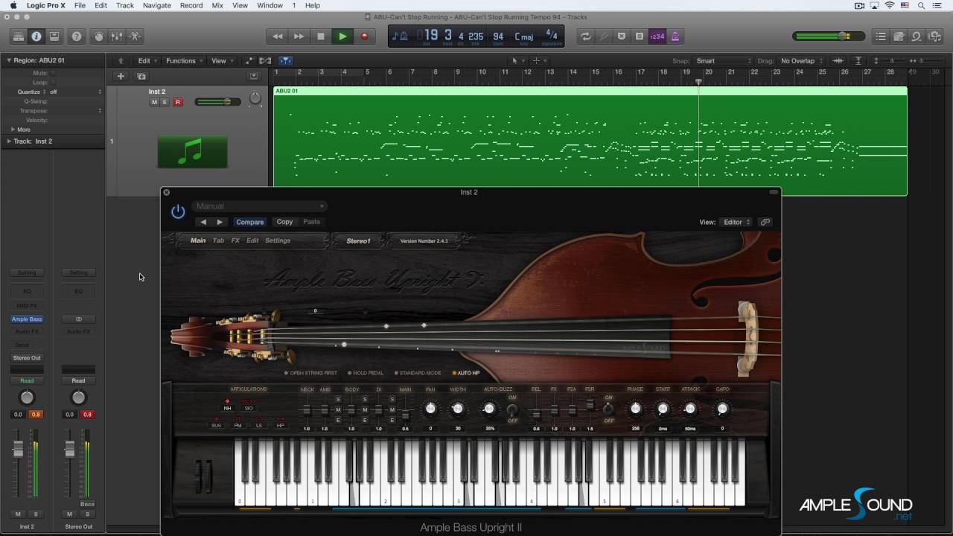Toggle the plugin power bypass button
This screenshot has height=536, width=953.
point(178,211)
